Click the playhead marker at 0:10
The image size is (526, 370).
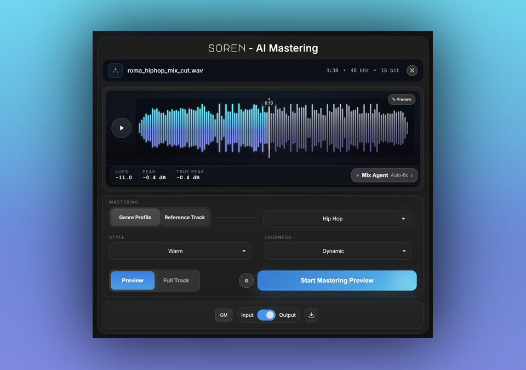(269, 103)
